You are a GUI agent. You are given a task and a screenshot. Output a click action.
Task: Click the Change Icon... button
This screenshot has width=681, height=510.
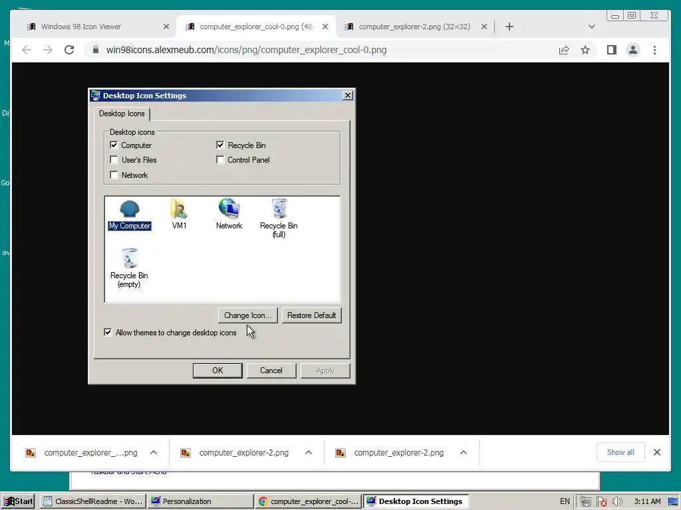click(247, 315)
